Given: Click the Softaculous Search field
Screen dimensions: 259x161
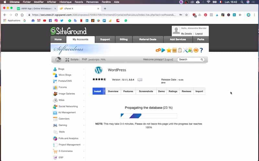Looking at the screenshot, I should [x=189, y=60].
